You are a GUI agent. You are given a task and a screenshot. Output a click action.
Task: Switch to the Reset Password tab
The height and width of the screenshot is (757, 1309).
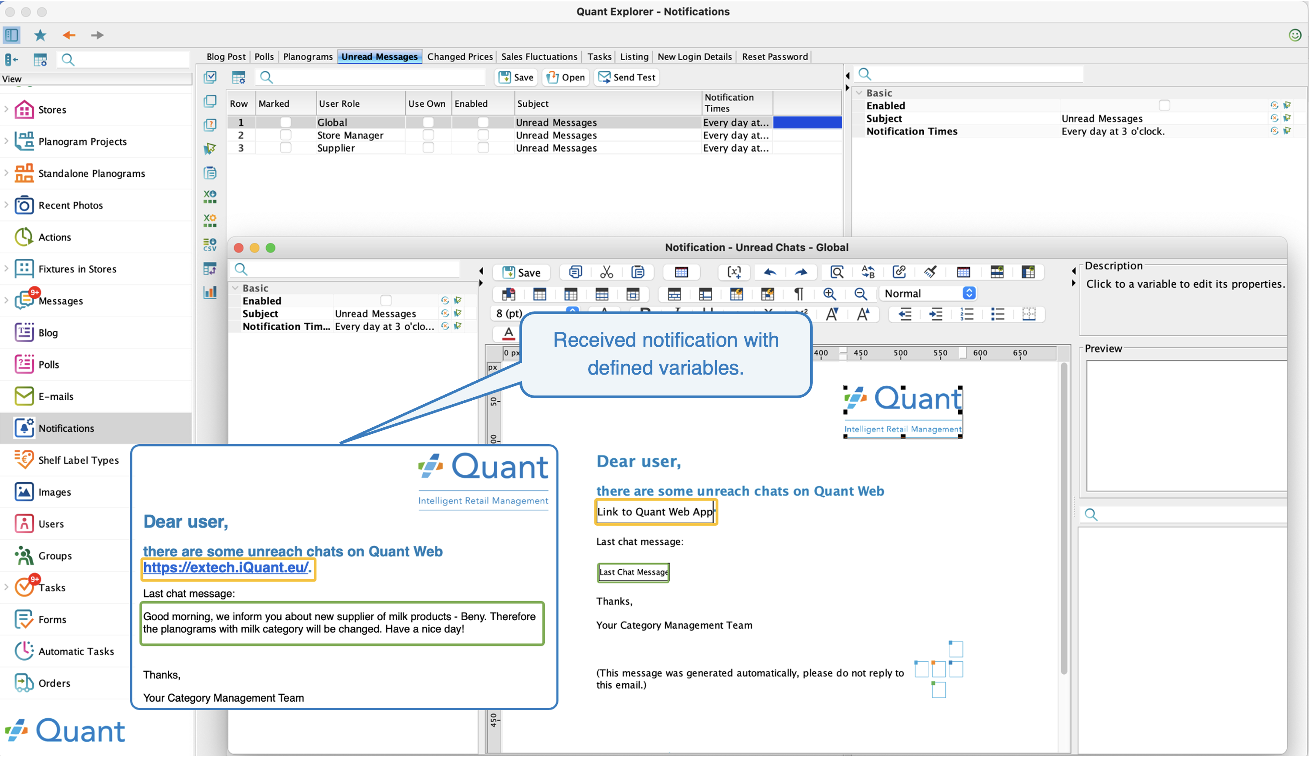click(774, 57)
